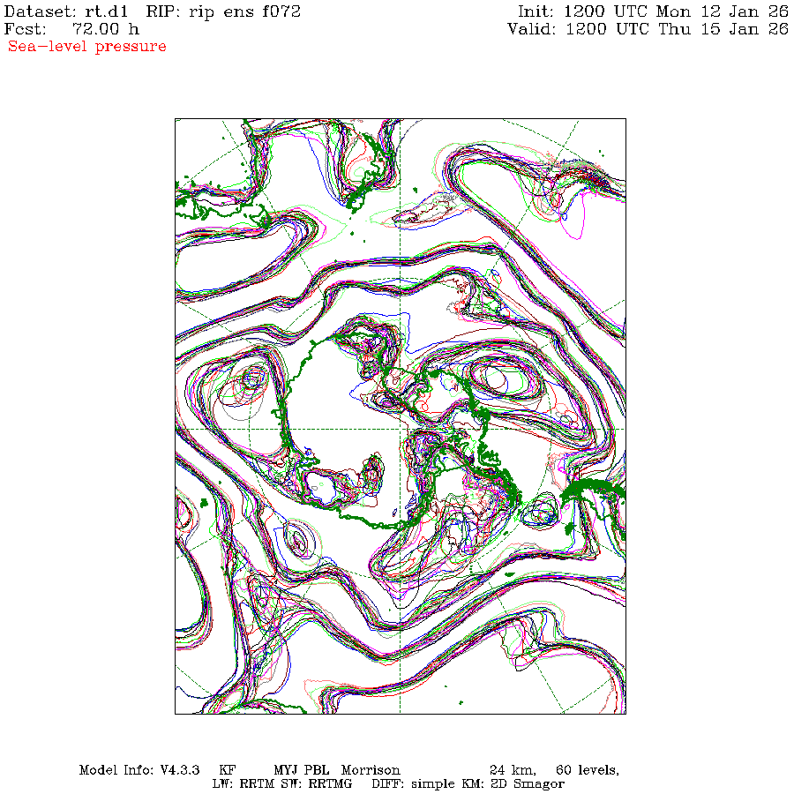This screenshot has height=794, width=794.
Task: Click the 'KM: 2D Smagor' label
Action: [x=513, y=784]
